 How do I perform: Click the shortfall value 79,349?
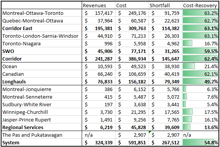[172, 81]
